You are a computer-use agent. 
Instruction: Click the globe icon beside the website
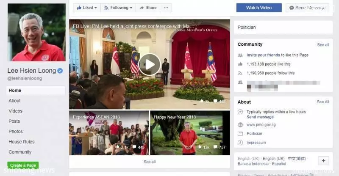240,125
